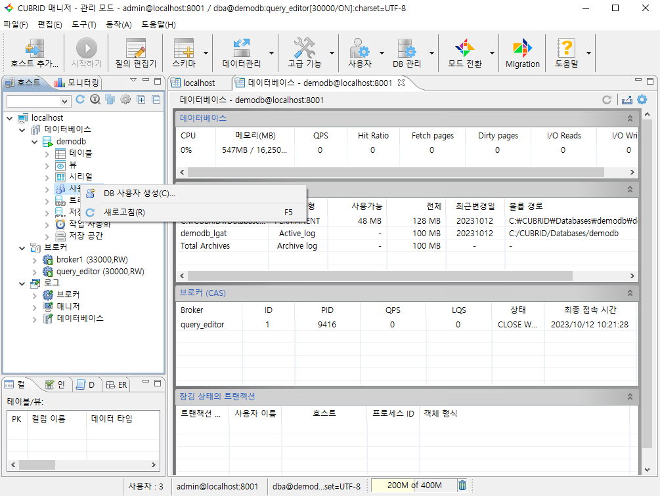Click the 도움말 help icon
Image resolution: width=660 pixels, height=496 pixels.
coord(566,53)
